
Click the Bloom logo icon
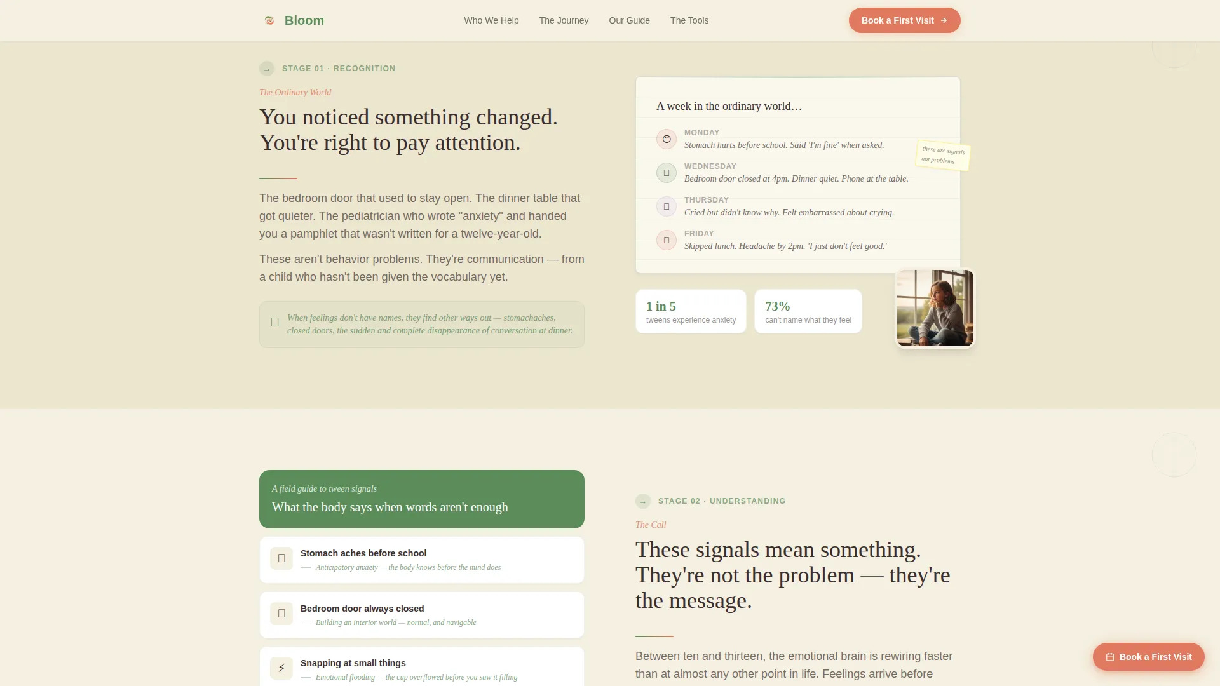[x=269, y=20]
